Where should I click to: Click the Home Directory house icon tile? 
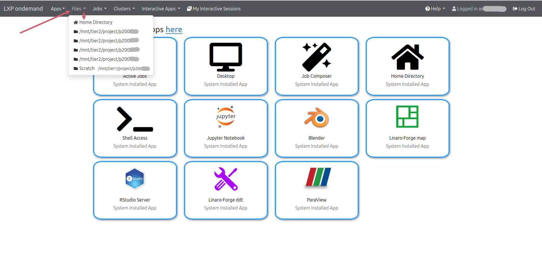407,57
